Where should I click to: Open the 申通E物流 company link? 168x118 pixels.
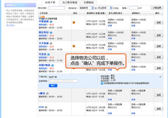[x=45, y=65]
